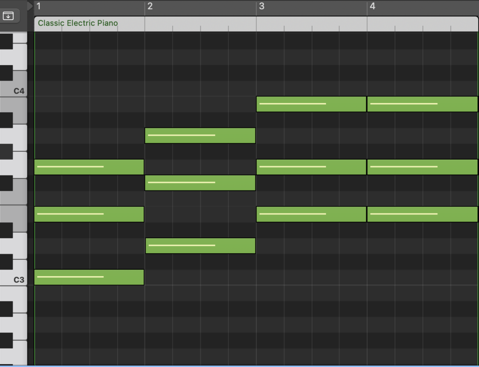Select the C3 note in bar 1
This screenshot has width=479, height=367.
click(89, 277)
